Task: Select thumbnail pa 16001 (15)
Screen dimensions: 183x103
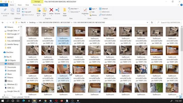Action: pos(94,54)
